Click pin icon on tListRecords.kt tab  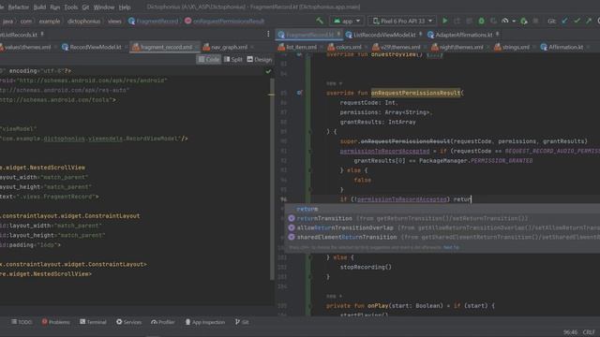(x=42, y=35)
